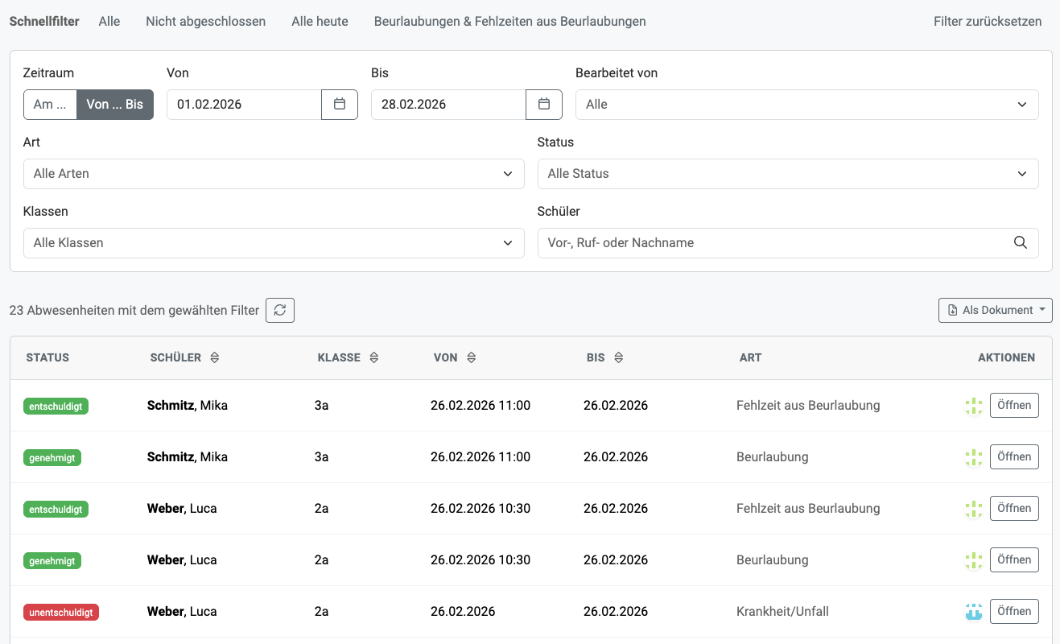Image resolution: width=1060 pixels, height=644 pixels.
Task: Switch Zeitraum to 'Am ...' mode
Action: point(50,105)
